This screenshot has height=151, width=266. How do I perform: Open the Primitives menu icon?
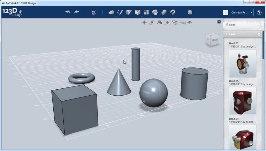111,12
